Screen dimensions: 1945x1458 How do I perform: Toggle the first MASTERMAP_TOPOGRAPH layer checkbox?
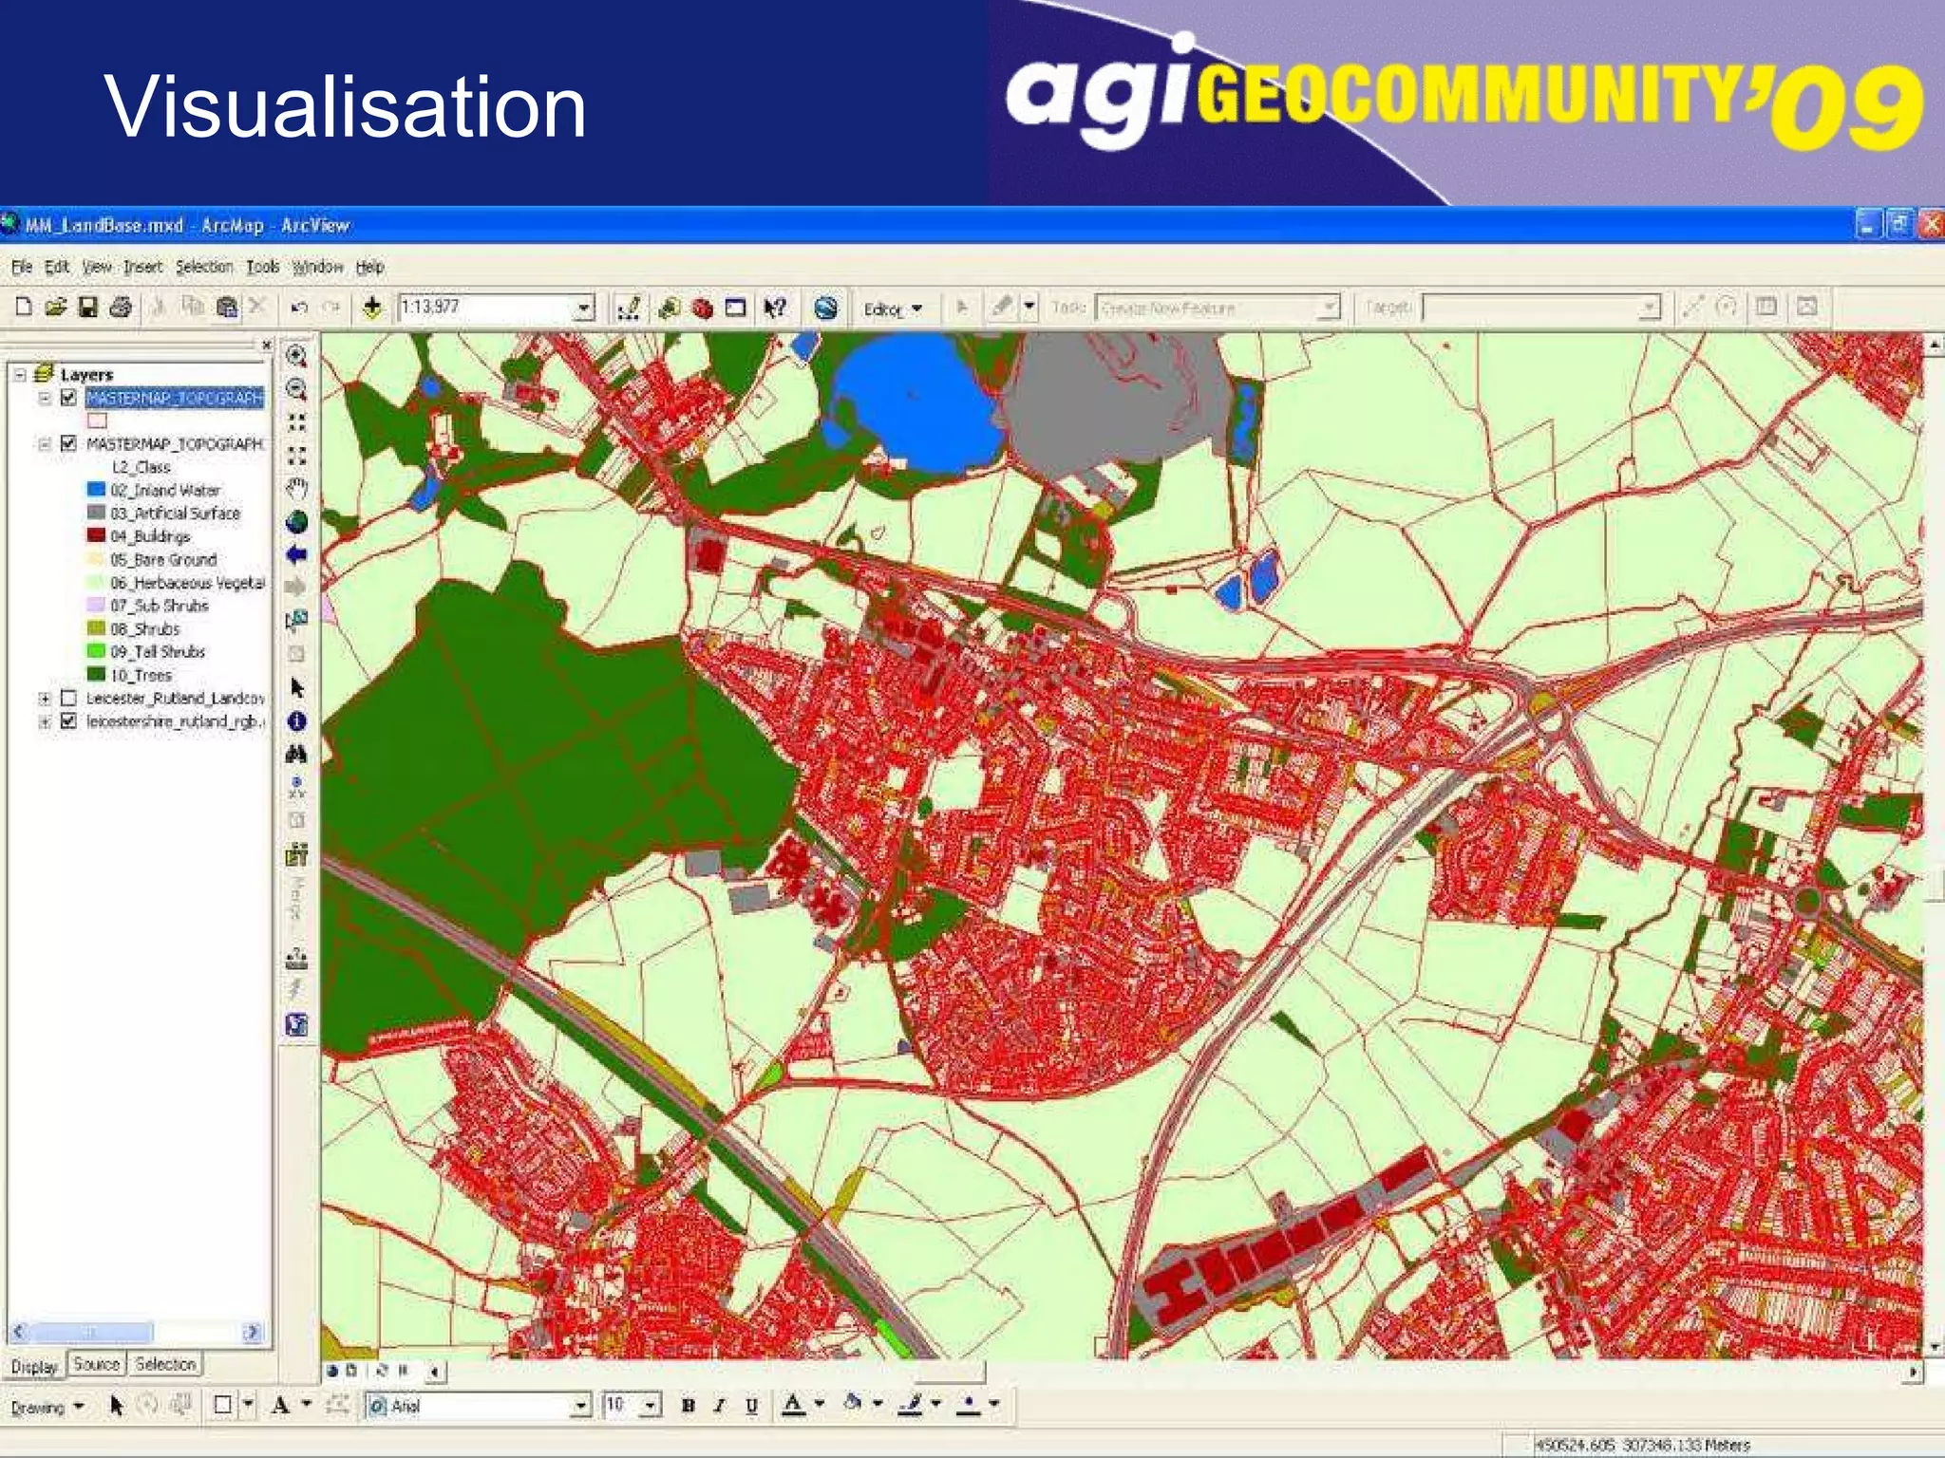(x=68, y=398)
